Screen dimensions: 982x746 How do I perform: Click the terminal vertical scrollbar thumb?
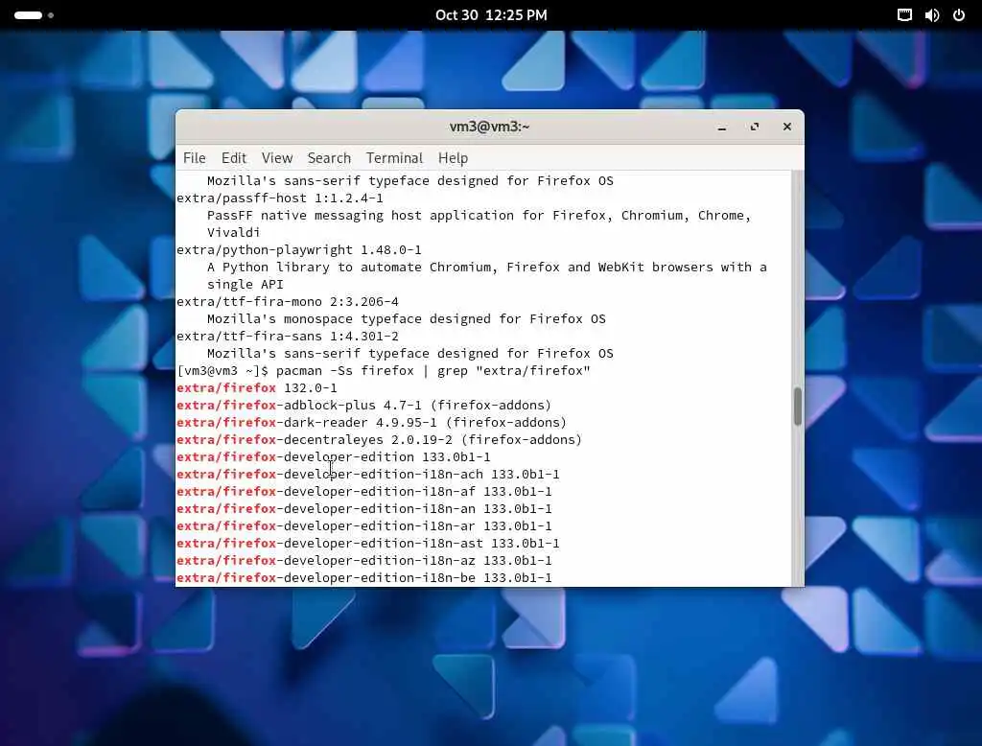coord(797,407)
